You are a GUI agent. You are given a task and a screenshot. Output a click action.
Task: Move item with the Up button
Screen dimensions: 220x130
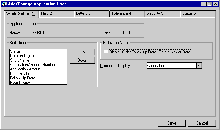pyautogui.click(x=82, y=52)
